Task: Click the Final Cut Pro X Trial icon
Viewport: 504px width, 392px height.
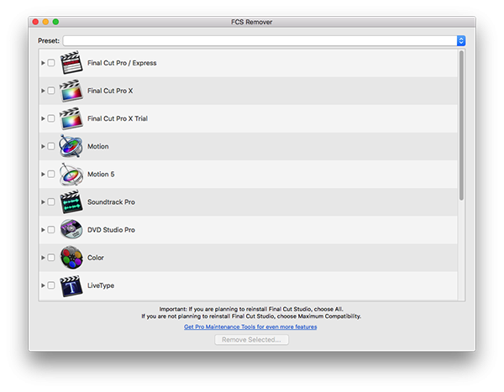Action: pyautogui.click(x=71, y=118)
